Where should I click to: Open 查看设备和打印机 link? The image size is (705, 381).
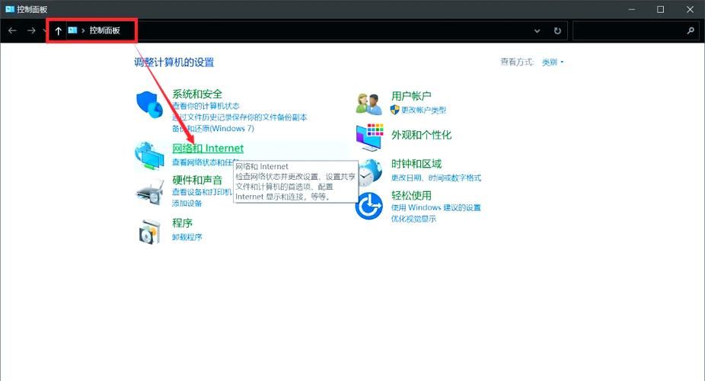point(202,192)
